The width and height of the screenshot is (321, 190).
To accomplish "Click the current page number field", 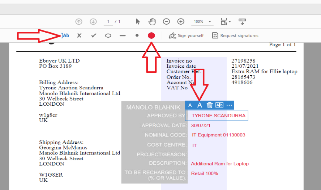I will click(x=108, y=21).
